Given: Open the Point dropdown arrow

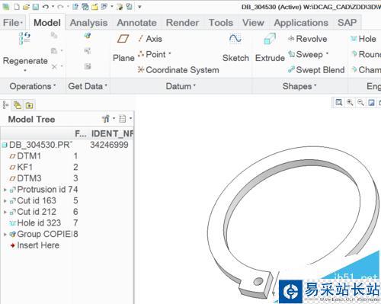Looking at the screenshot, I should pos(170,53).
